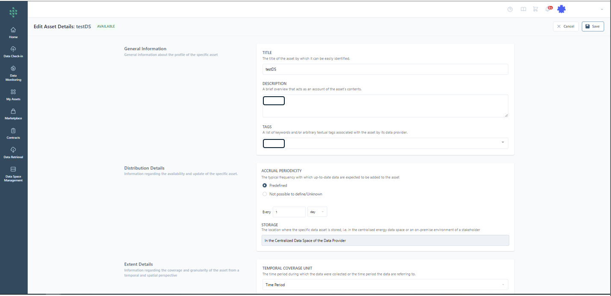Click the blue user avatar icon
The width and height of the screenshot is (611, 296).
(x=561, y=9)
